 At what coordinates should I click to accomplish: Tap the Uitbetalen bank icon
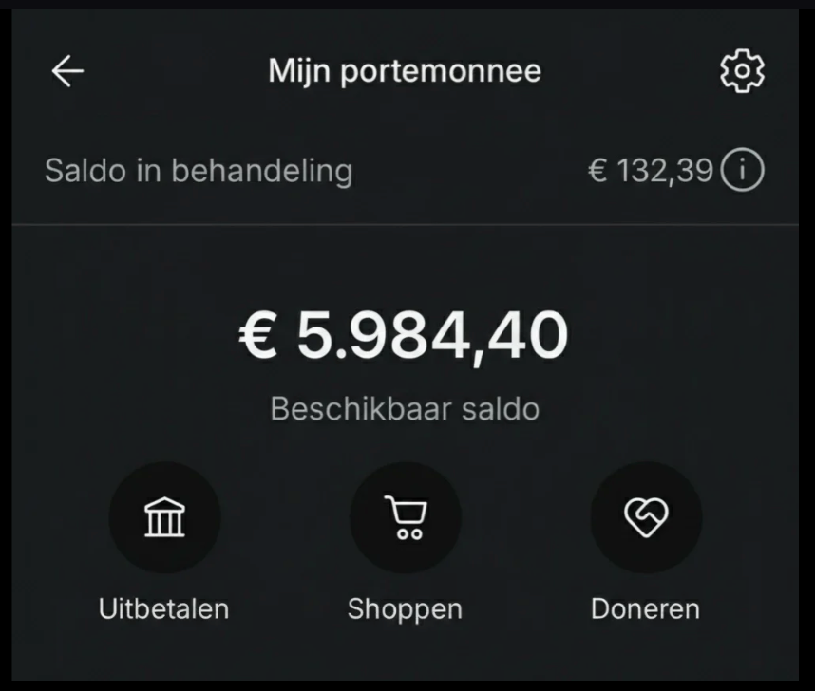[x=164, y=518]
